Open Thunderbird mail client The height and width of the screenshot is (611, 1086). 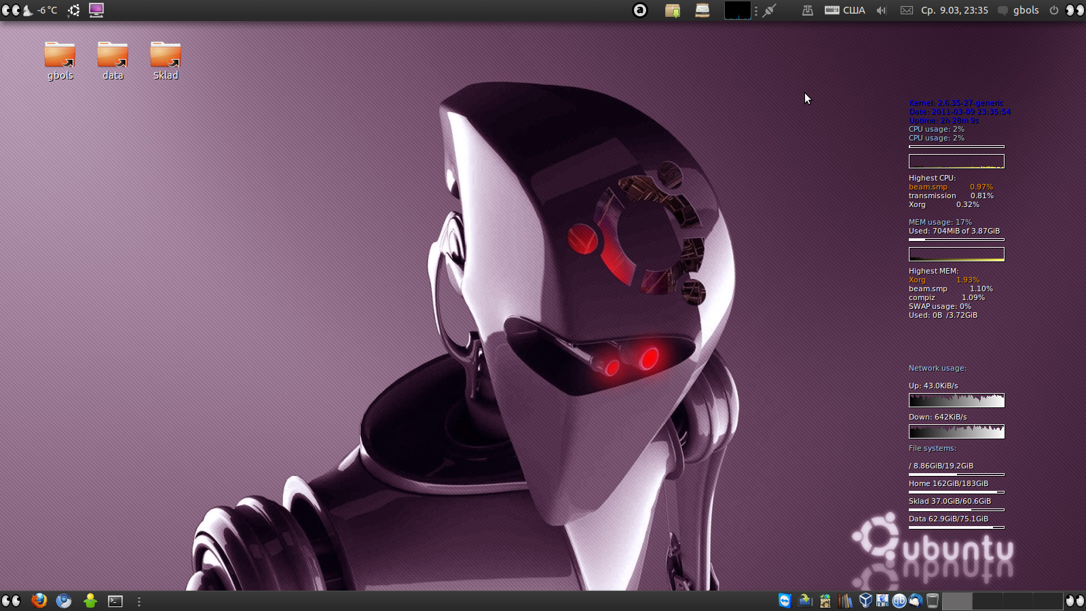tap(917, 601)
